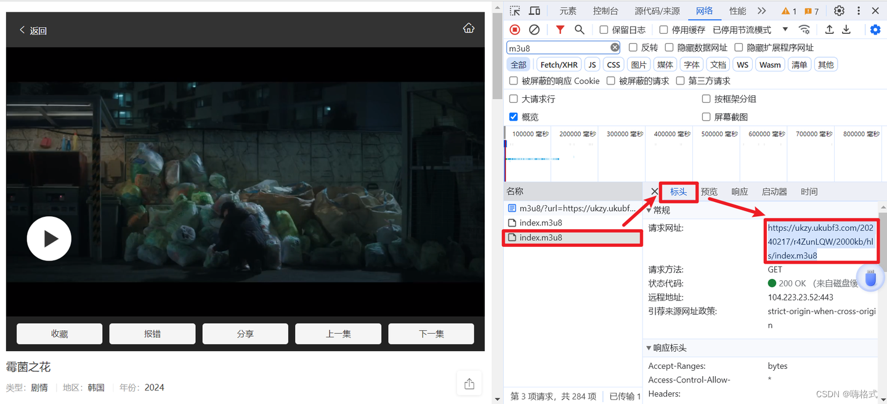The image size is (887, 404).
Task: Check 隐藏数据网址 option
Action: point(669,47)
